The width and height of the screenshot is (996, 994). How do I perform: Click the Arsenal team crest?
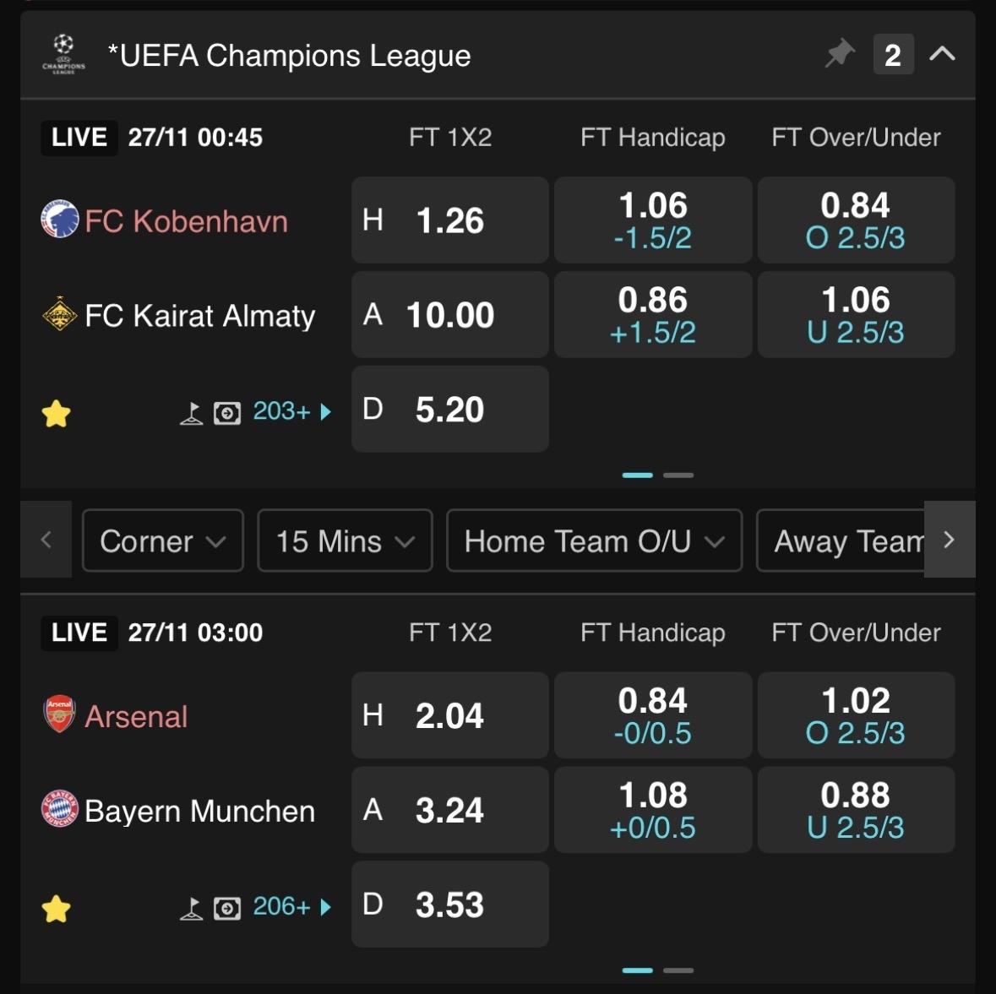[60, 715]
